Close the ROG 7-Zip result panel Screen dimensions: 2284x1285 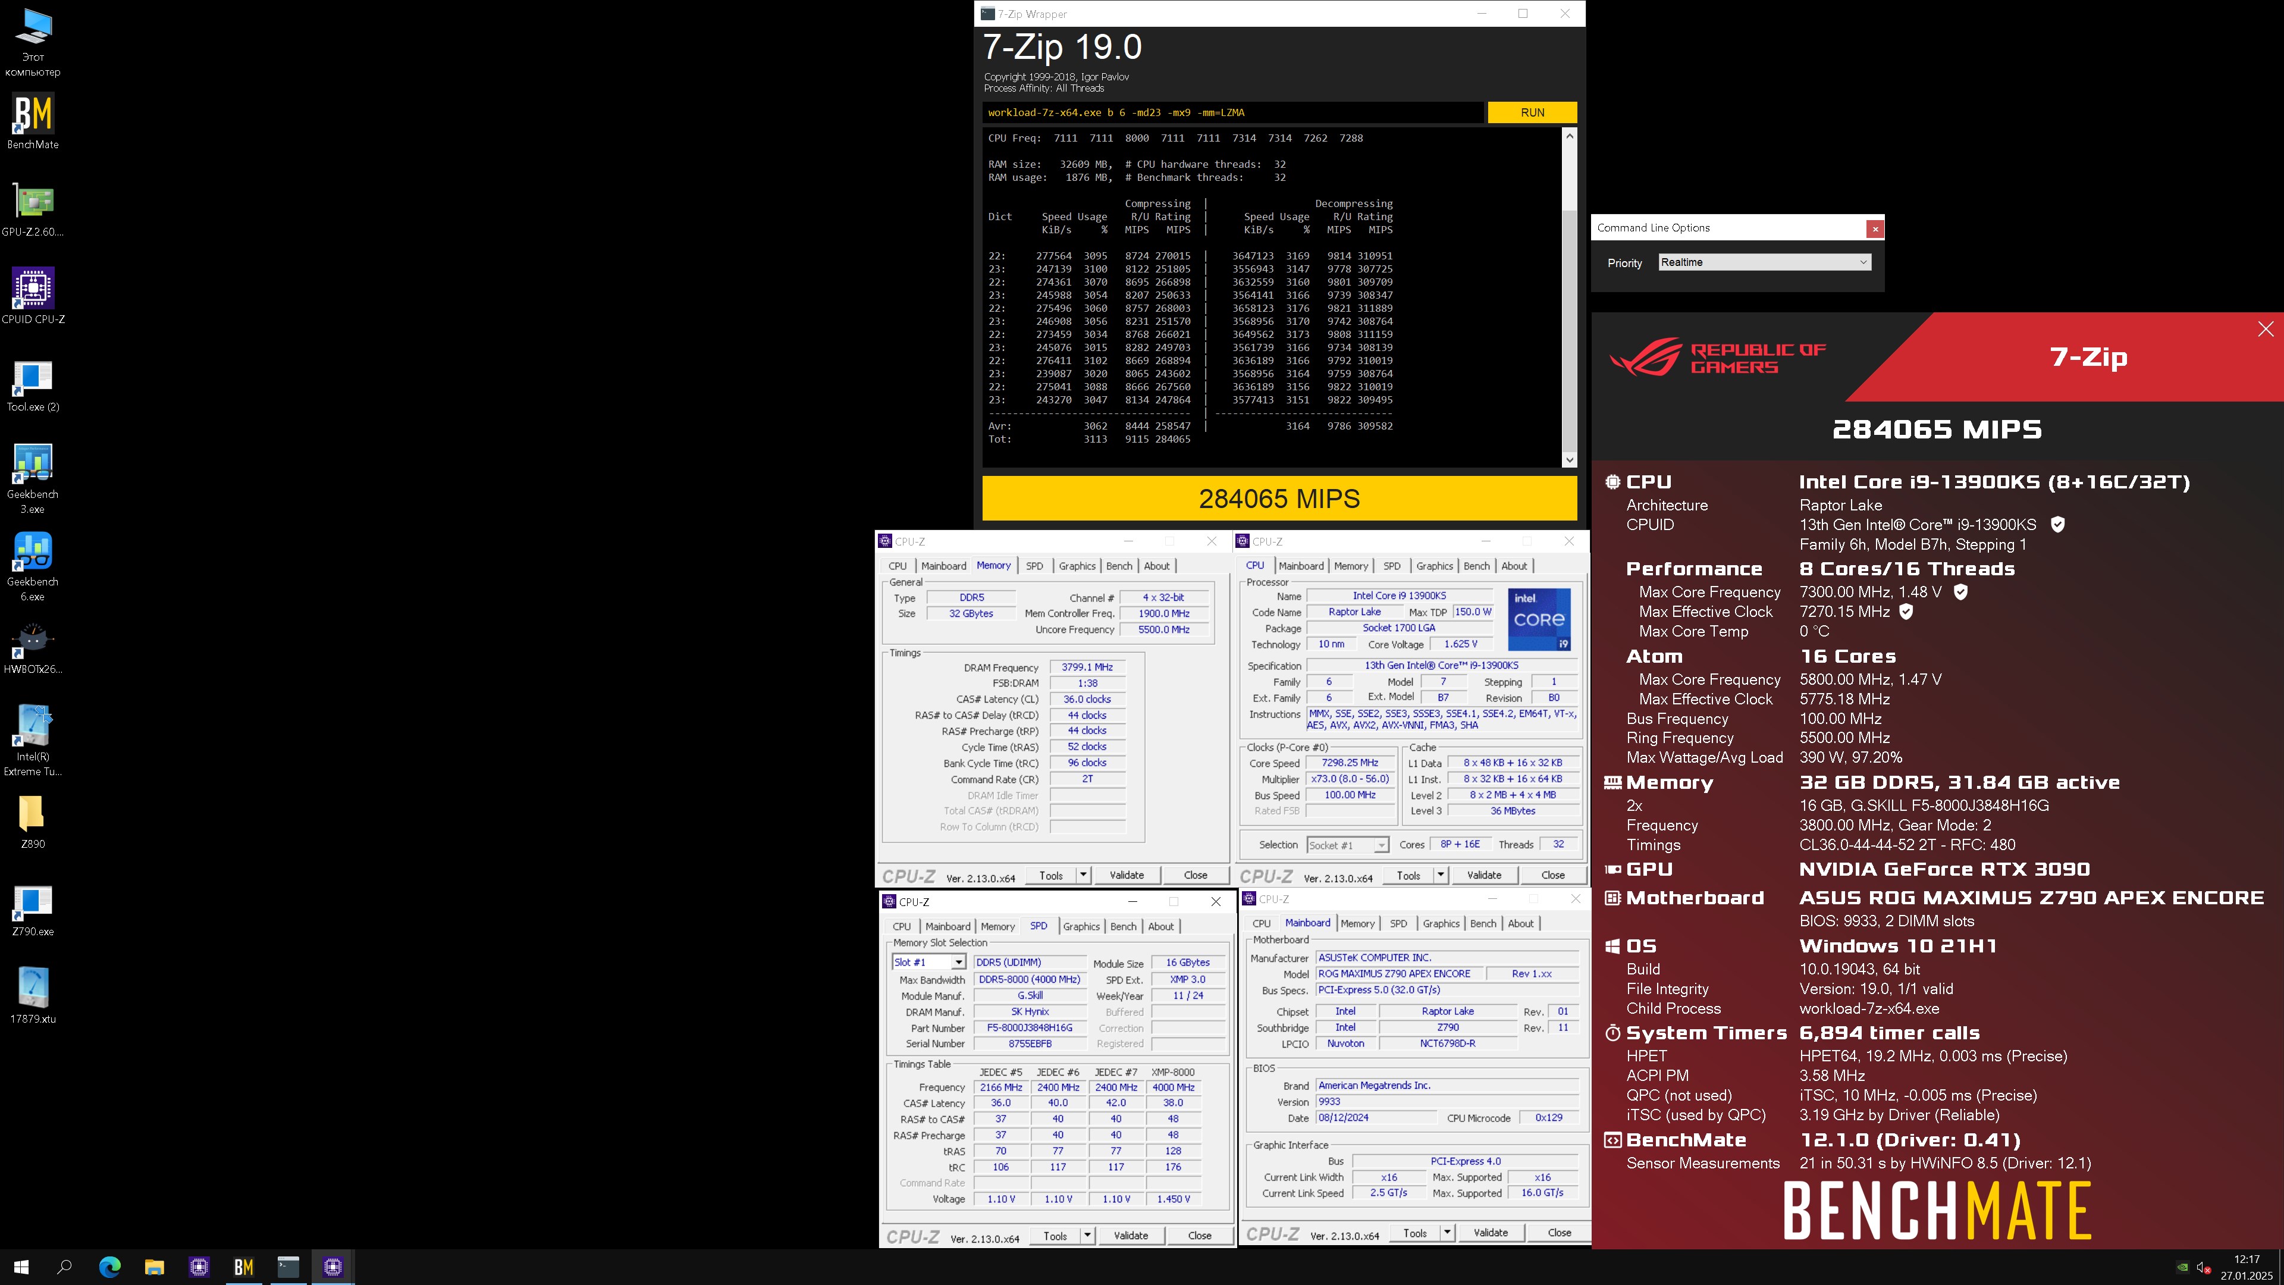[2266, 329]
